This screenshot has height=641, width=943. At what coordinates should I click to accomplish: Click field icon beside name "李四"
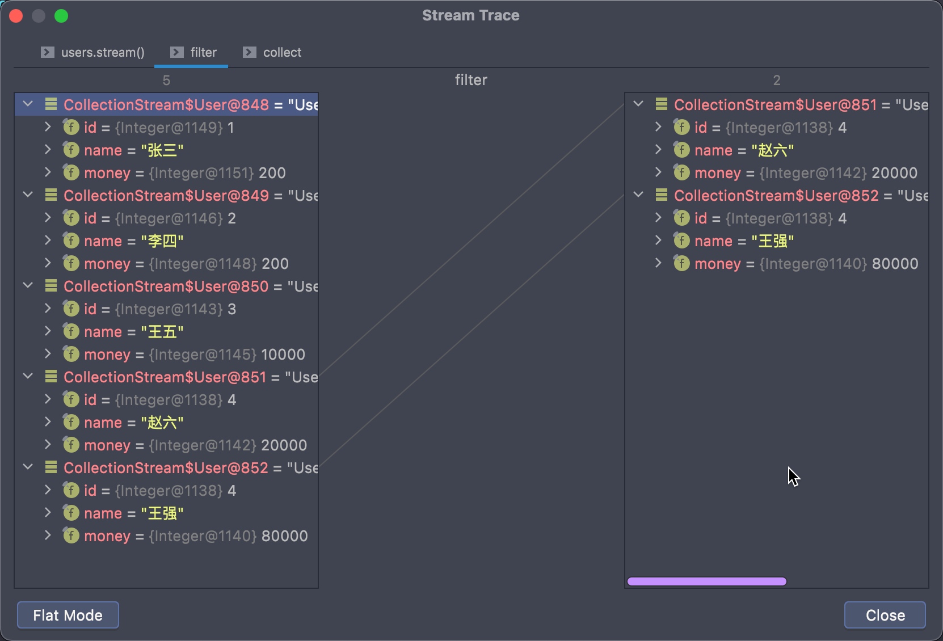pos(71,241)
